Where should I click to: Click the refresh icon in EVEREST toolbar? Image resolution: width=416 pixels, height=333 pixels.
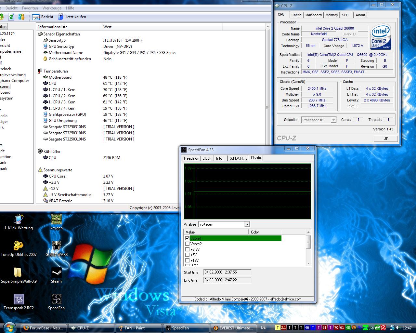(x=11, y=17)
